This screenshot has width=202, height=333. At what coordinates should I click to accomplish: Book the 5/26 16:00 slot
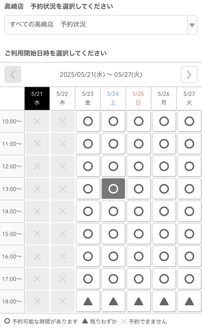[164, 256]
